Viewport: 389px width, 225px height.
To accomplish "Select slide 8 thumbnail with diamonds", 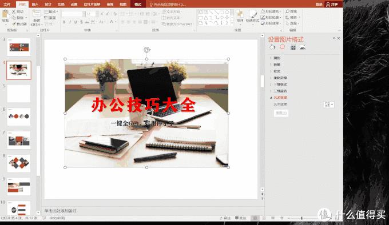I will point(19,163).
